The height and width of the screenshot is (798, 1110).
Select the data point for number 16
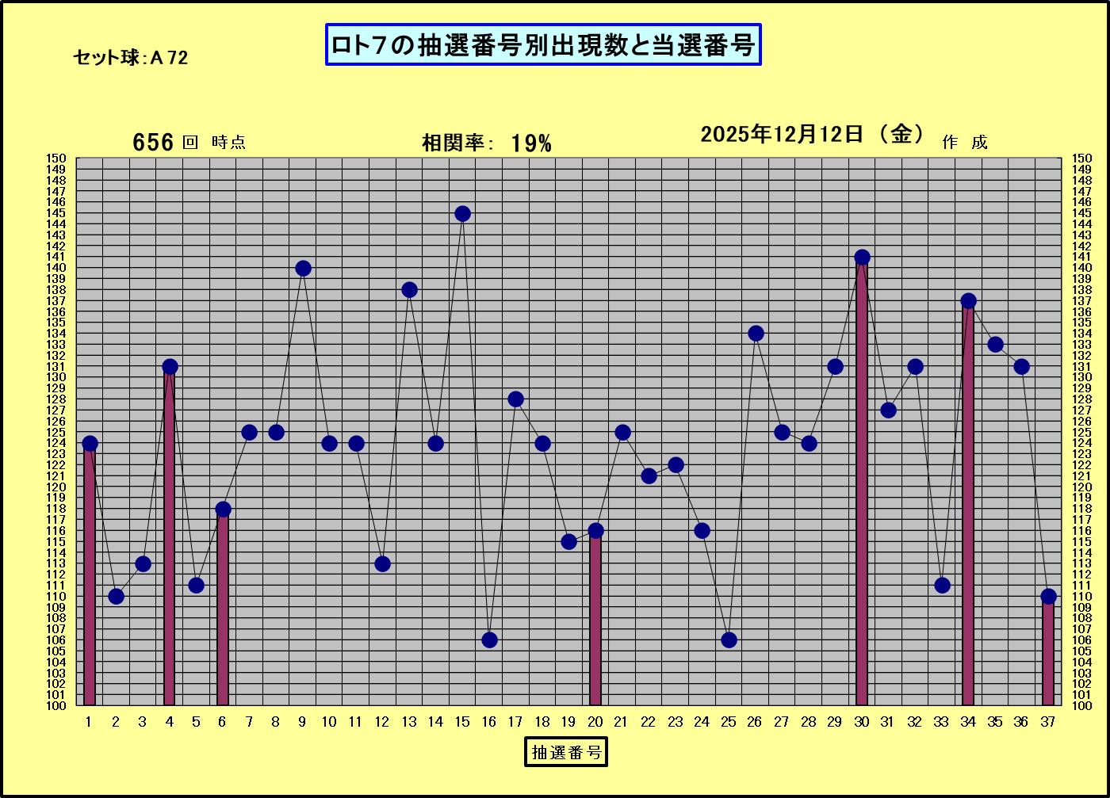(x=489, y=640)
